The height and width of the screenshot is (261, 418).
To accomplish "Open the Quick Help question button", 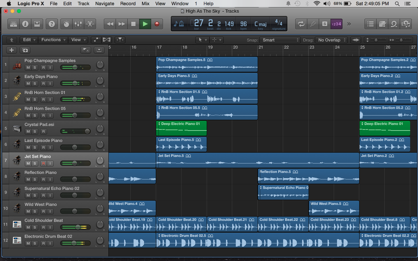I will [x=52, y=24].
